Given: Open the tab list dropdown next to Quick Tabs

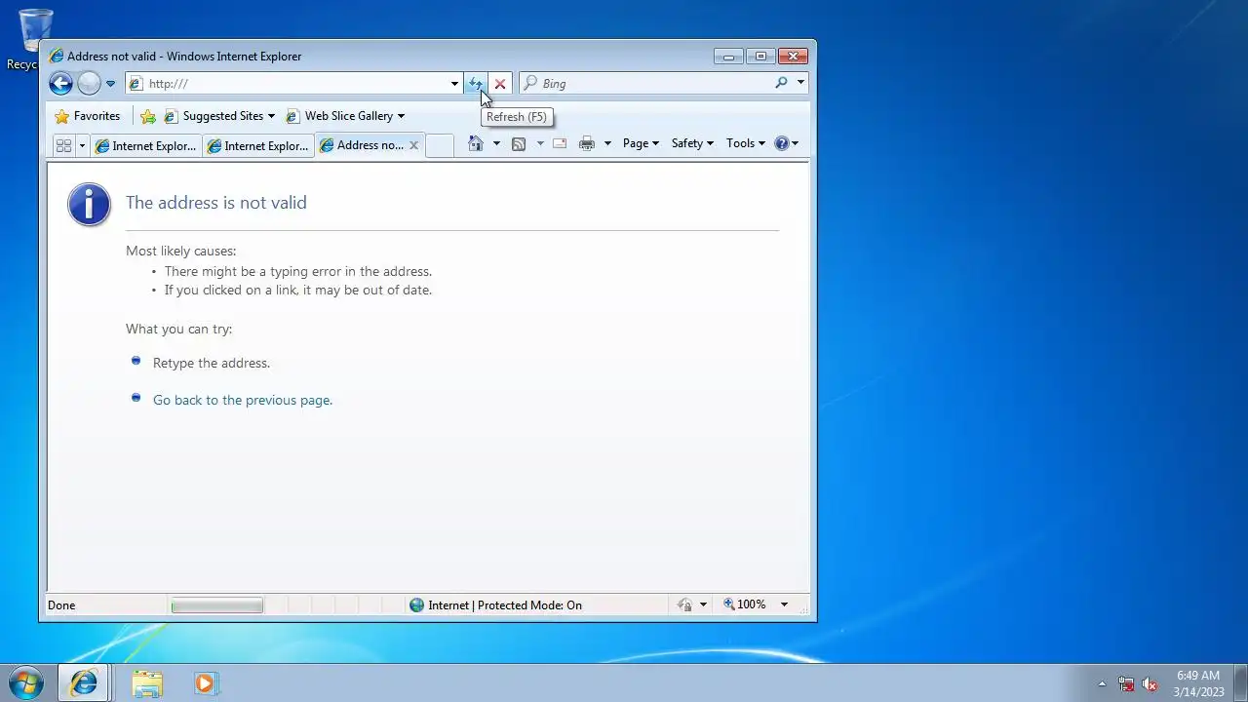Looking at the screenshot, I should point(82,145).
